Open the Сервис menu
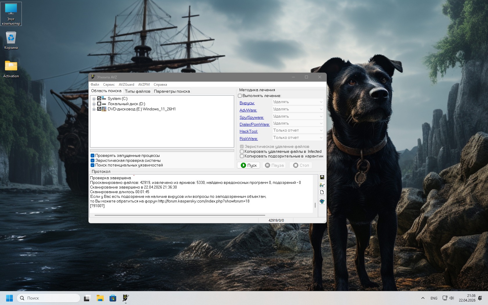Viewport: 488px width, 305px height. [109, 85]
